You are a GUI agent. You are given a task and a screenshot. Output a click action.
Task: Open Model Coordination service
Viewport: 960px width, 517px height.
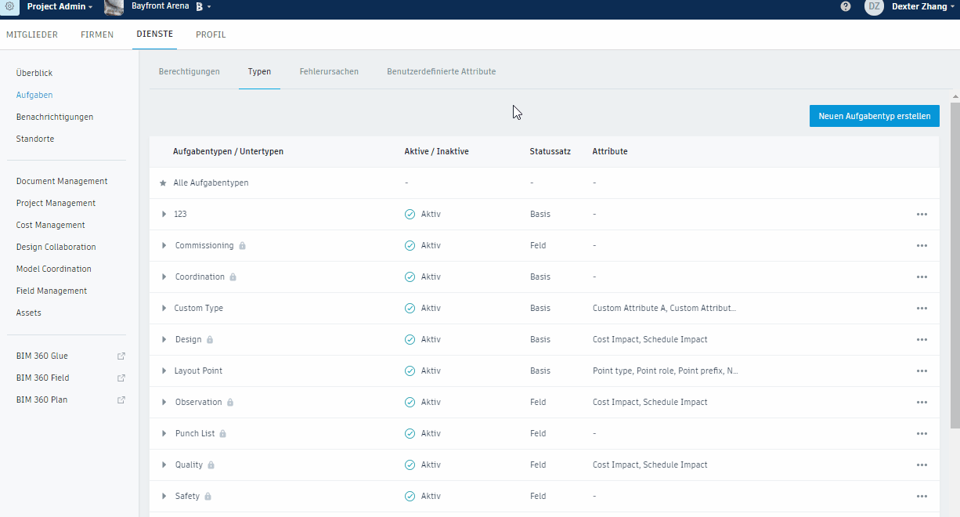pos(54,269)
